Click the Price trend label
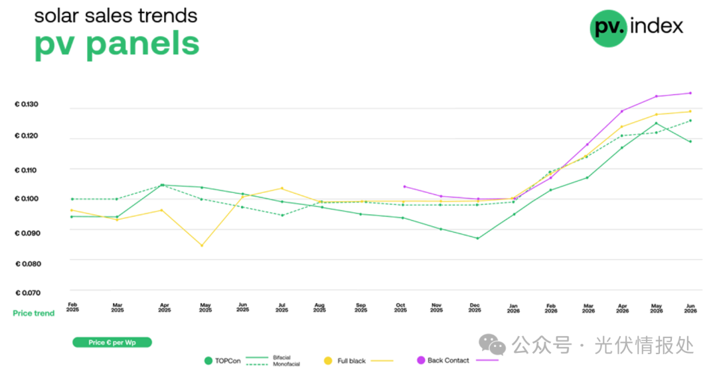 click(x=33, y=313)
